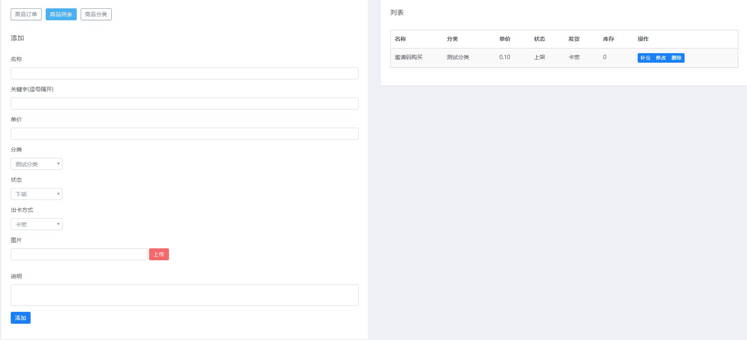This screenshot has height=340, width=747.
Task: Click inside the 说明 description textarea
Action: pos(184,295)
